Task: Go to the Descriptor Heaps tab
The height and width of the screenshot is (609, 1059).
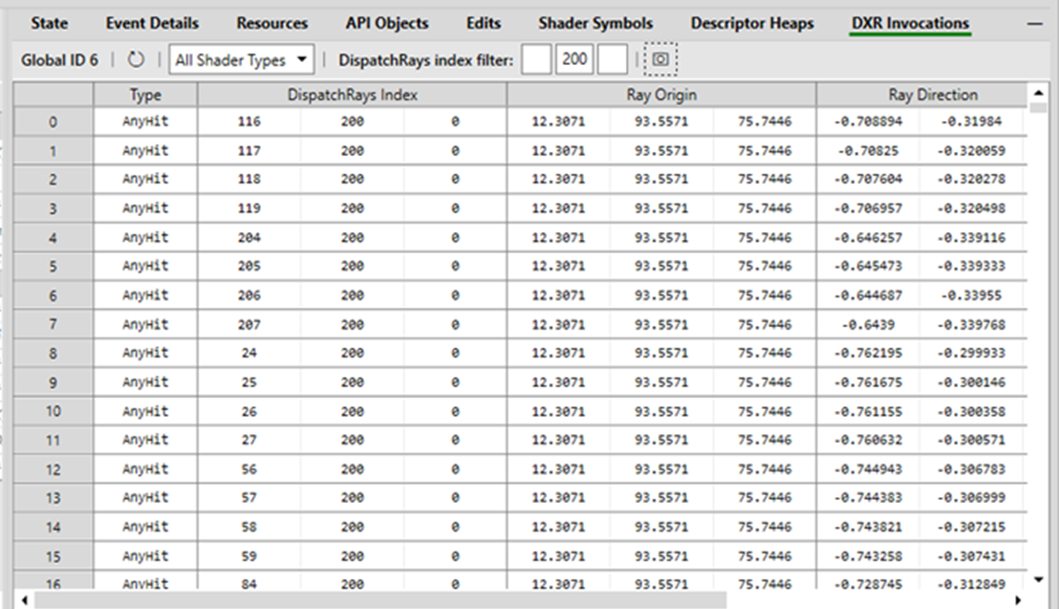Action: coord(752,23)
